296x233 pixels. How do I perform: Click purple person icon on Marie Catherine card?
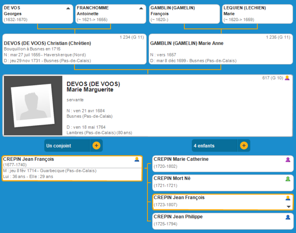288,160
